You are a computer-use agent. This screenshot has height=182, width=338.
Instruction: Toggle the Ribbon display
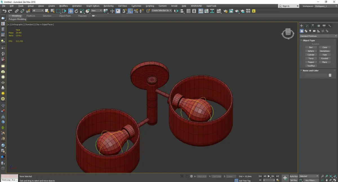[201, 11]
